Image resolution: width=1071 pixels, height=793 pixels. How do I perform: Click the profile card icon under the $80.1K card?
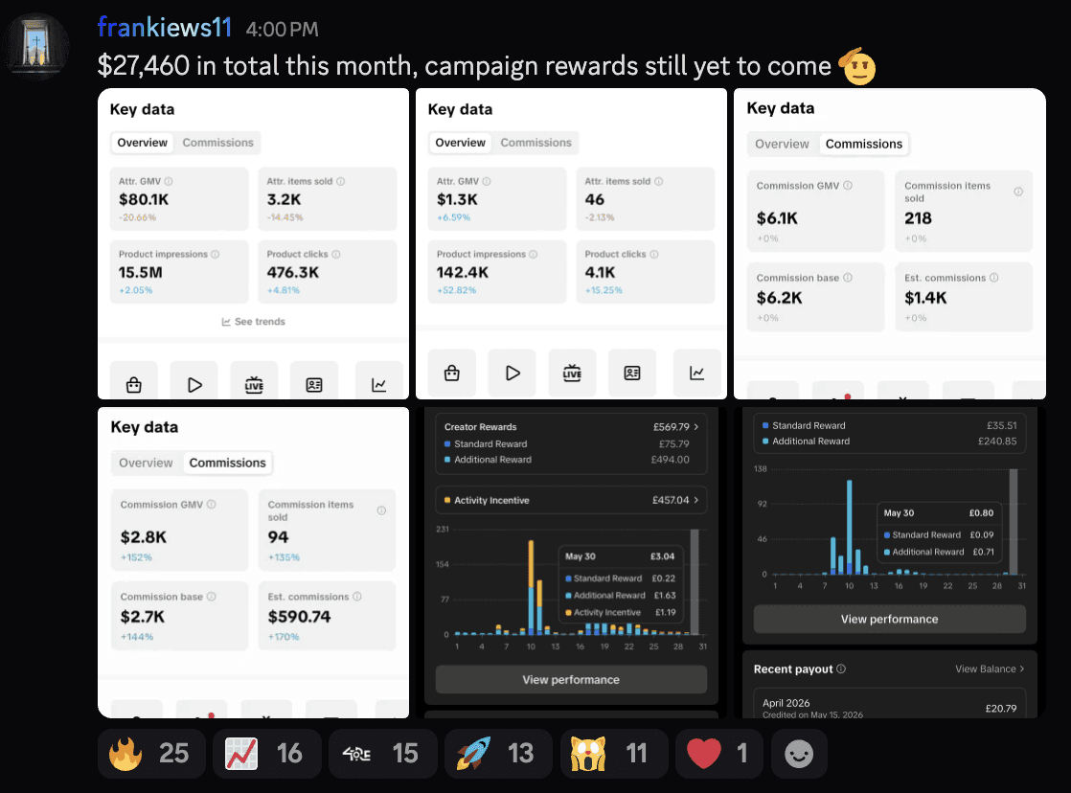[x=314, y=385]
